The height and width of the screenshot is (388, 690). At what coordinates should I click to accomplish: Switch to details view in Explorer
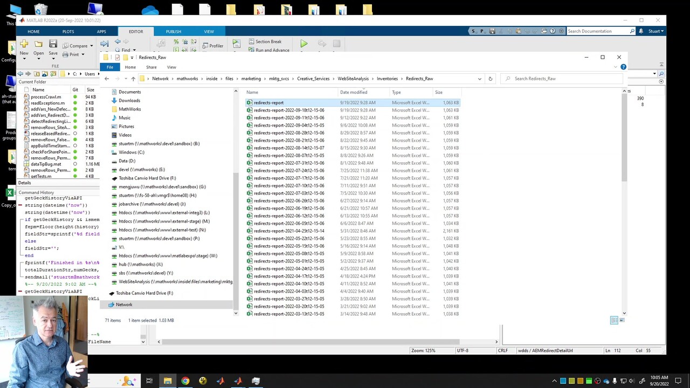[614, 320]
